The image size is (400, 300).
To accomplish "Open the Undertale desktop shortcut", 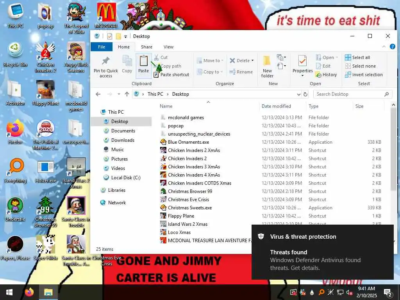I will pos(15,209).
